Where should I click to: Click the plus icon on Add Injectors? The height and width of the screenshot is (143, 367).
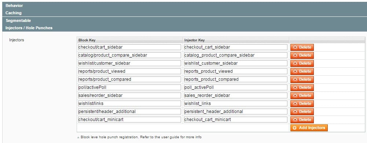click(x=294, y=128)
